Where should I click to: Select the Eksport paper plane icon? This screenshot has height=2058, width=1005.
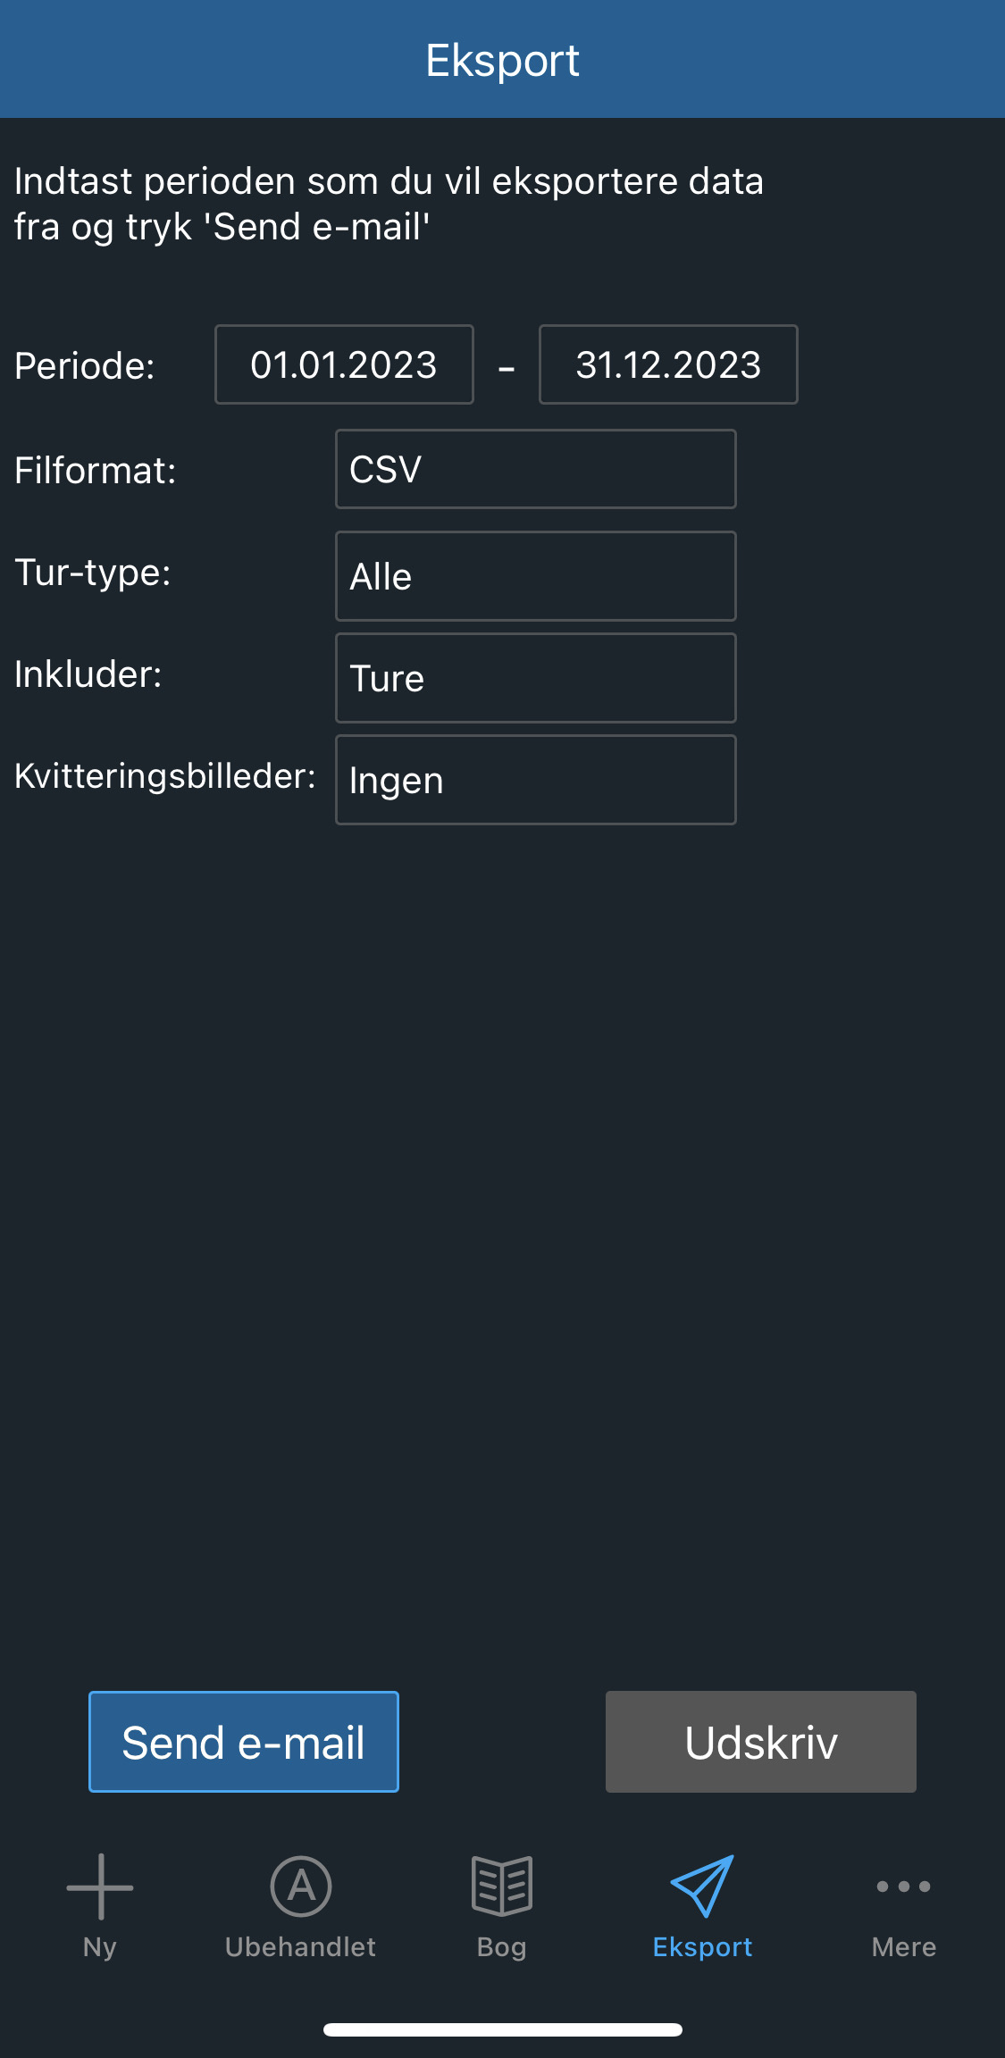click(x=703, y=1886)
